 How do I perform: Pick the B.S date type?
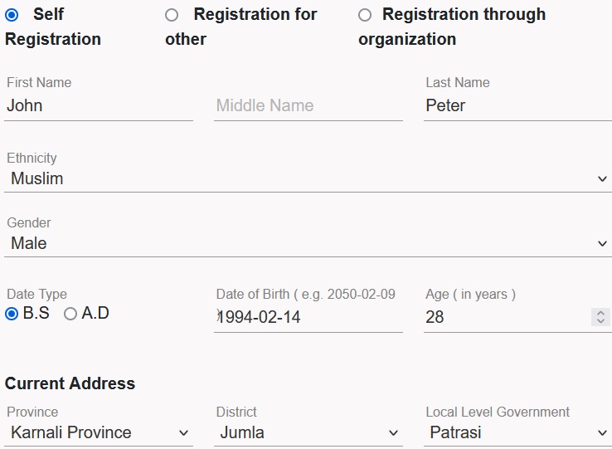12,314
